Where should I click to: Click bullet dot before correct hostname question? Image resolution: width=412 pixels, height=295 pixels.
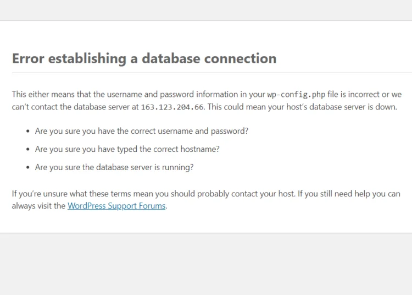(28, 150)
